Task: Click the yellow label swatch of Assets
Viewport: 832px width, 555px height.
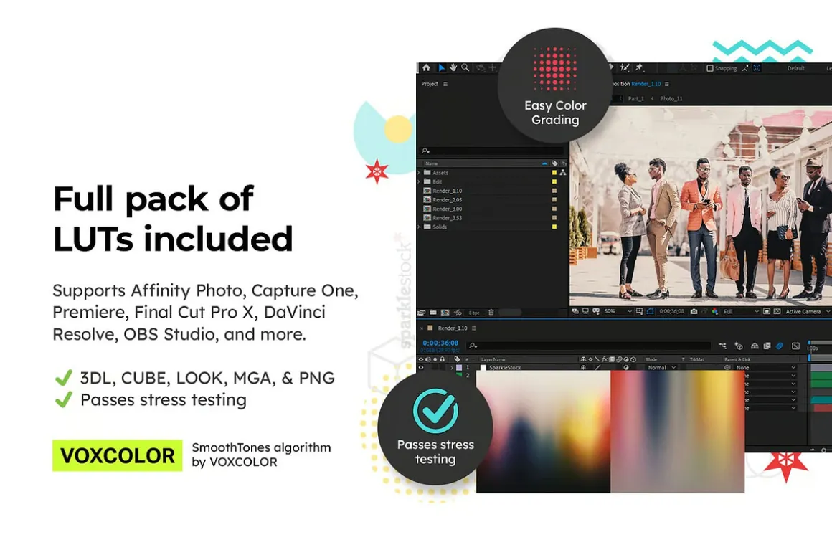Action: pos(554,172)
